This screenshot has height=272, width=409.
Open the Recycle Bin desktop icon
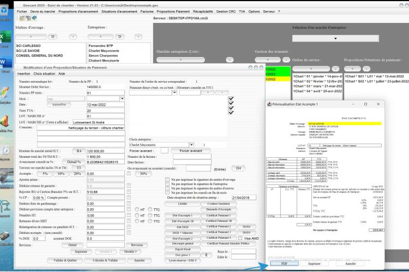click(x=5, y=13)
